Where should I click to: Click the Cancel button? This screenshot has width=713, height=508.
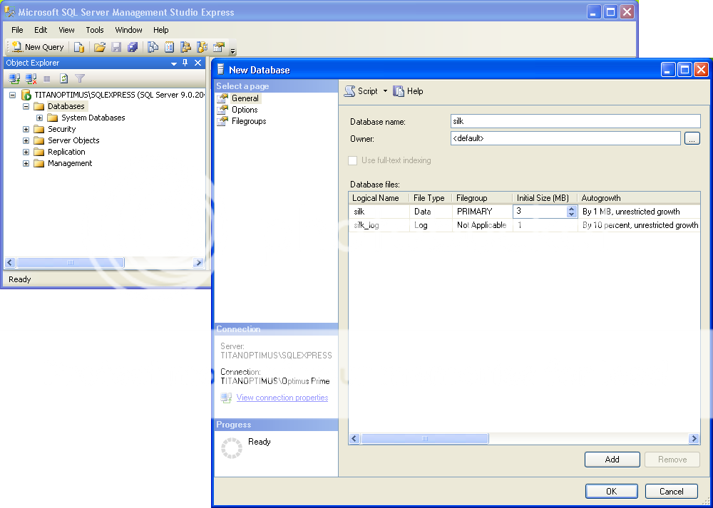click(671, 491)
